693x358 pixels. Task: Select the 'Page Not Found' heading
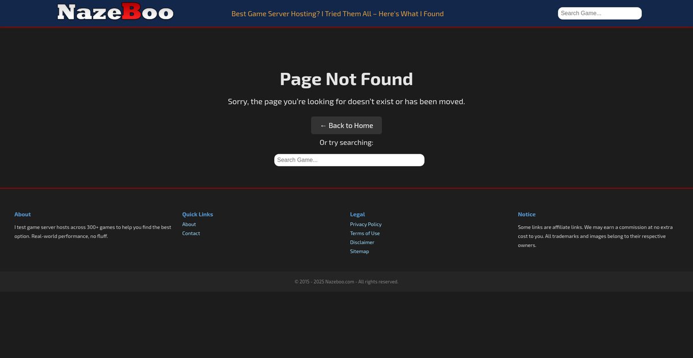(346, 79)
